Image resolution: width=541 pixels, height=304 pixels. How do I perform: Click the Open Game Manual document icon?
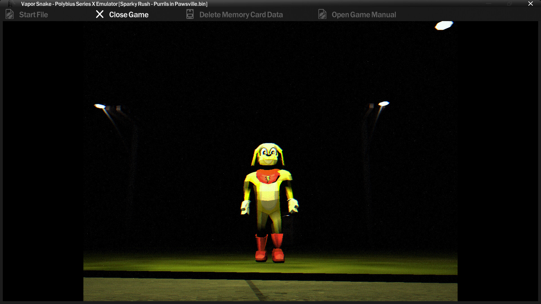tap(322, 14)
